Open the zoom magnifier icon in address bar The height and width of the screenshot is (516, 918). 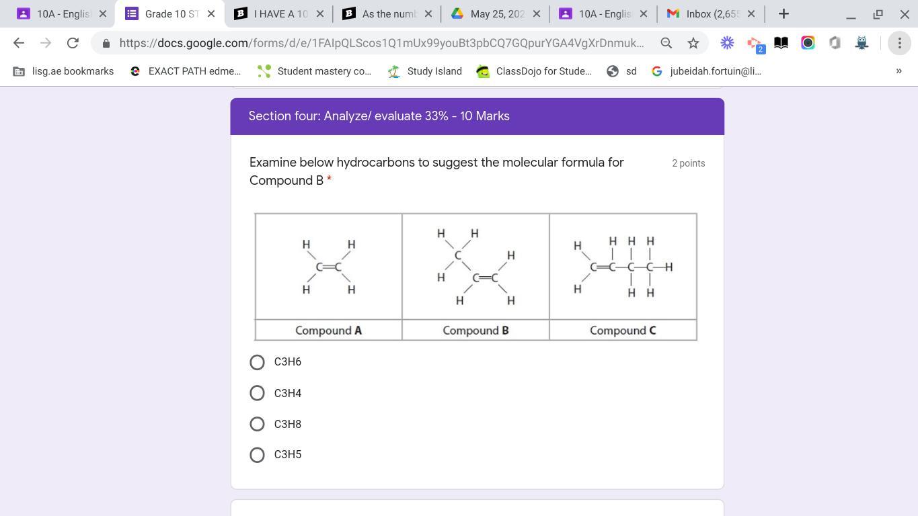click(x=666, y=43)
